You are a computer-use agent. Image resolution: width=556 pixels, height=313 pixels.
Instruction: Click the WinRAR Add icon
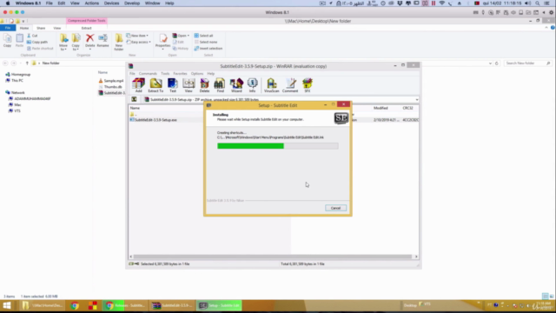[x=138, y=85]
